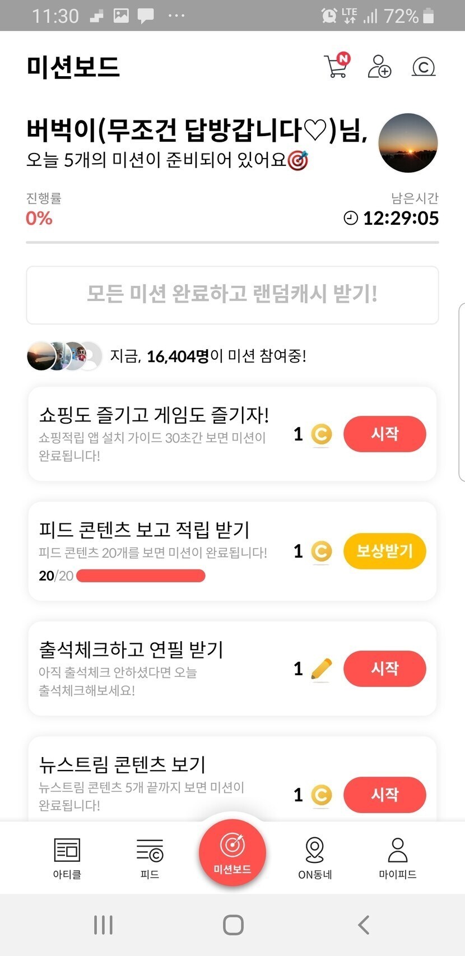The height and width of the screenshot is (956, 465).
Task: Open Android recent apps button
Action: tap(104, 925)
